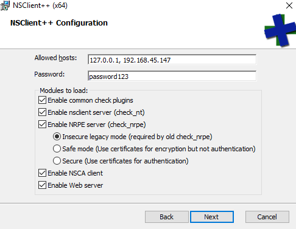Close the NSClient++ setup window
296x229 pixels.
(289, 5)
